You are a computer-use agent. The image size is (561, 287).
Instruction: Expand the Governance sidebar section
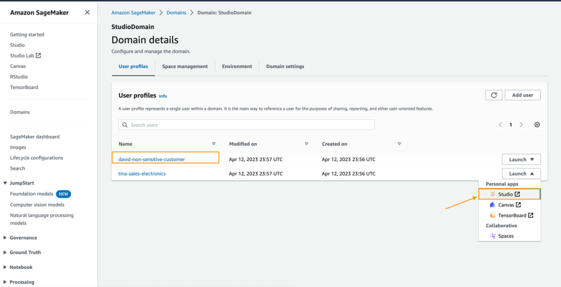coord(5,238)
